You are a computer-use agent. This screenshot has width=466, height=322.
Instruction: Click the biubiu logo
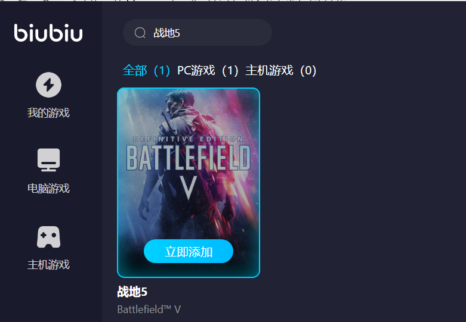click(48, 33)
